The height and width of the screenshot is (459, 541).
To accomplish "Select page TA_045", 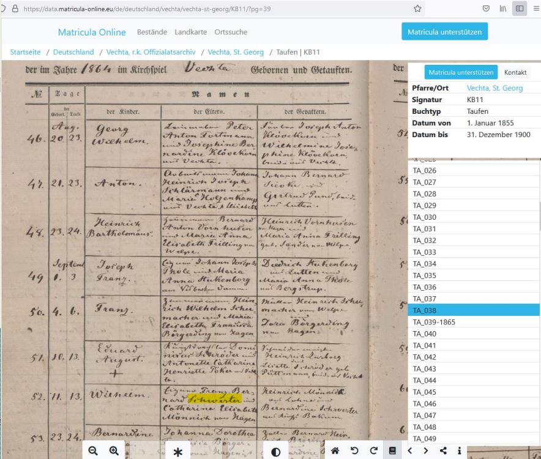I will pyautogui.click(x=474, y=392).
